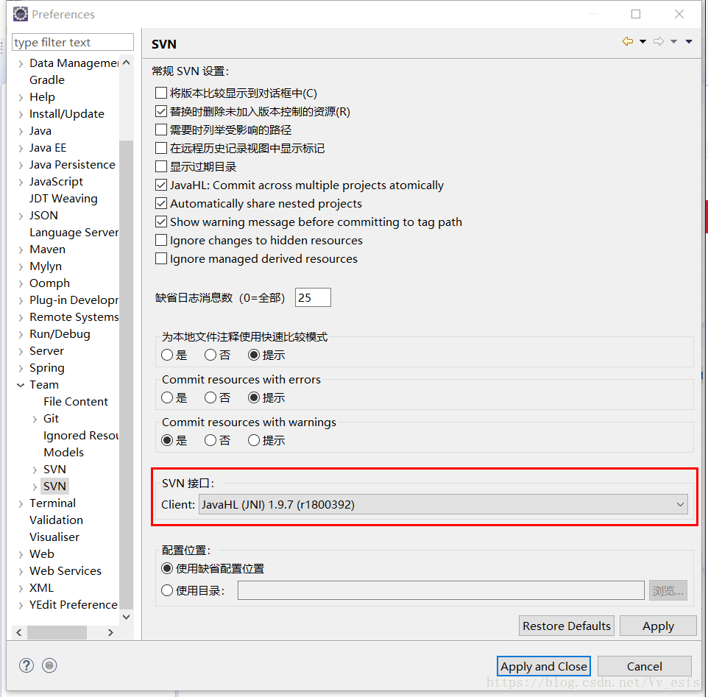708x697 pixels.
Task: Select Gradle in preferences tree
Action: pyautogui.click(x=47, y=80)
